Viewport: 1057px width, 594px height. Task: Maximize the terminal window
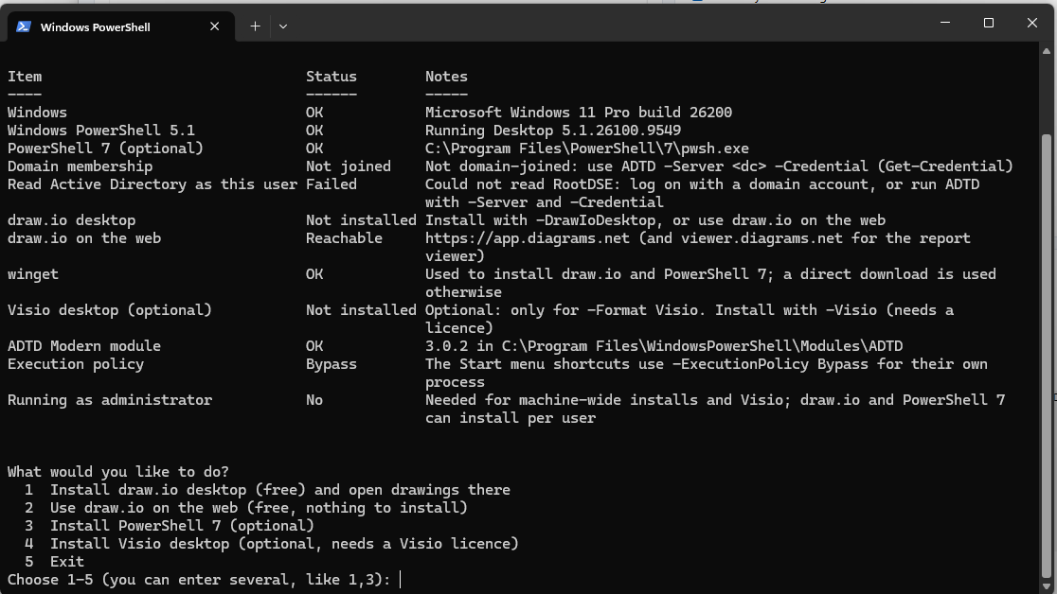[988, 22]
